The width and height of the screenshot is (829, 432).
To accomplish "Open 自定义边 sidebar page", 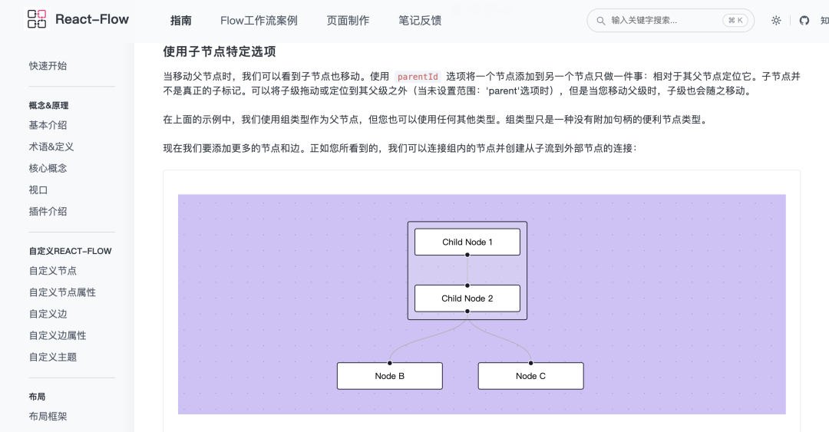I will (x=48, y=314).
